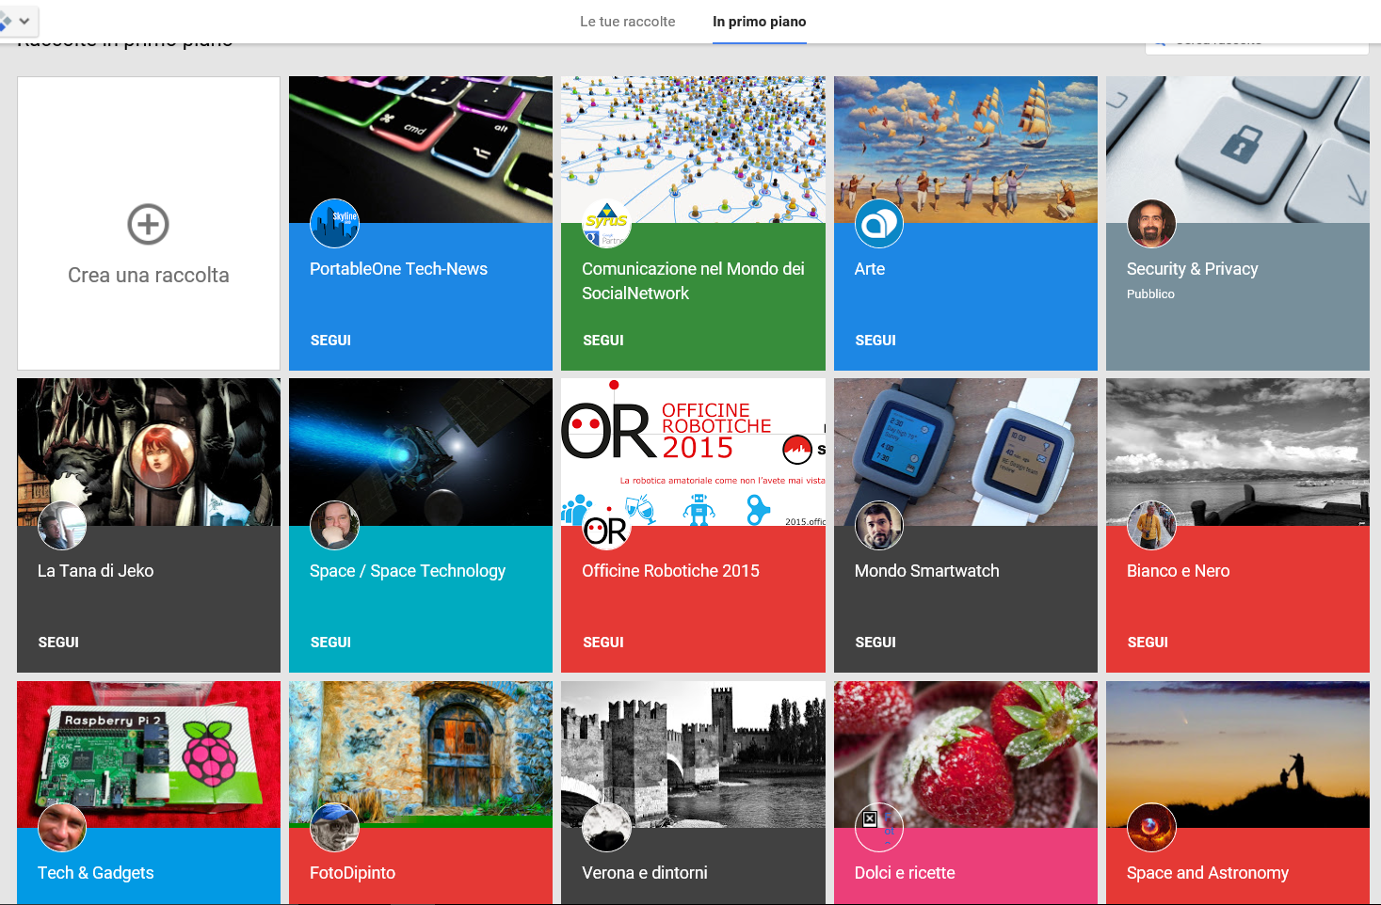Open the Bianco e Nero owner avatar
1381x905 pixels.
[x=1151, y=526]
